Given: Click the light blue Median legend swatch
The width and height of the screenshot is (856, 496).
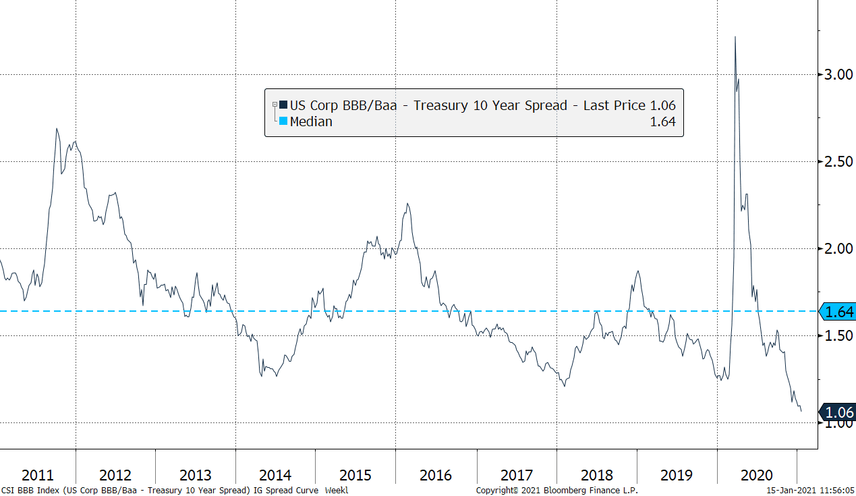Looking at the screenshot, I should tap(283, 122).
